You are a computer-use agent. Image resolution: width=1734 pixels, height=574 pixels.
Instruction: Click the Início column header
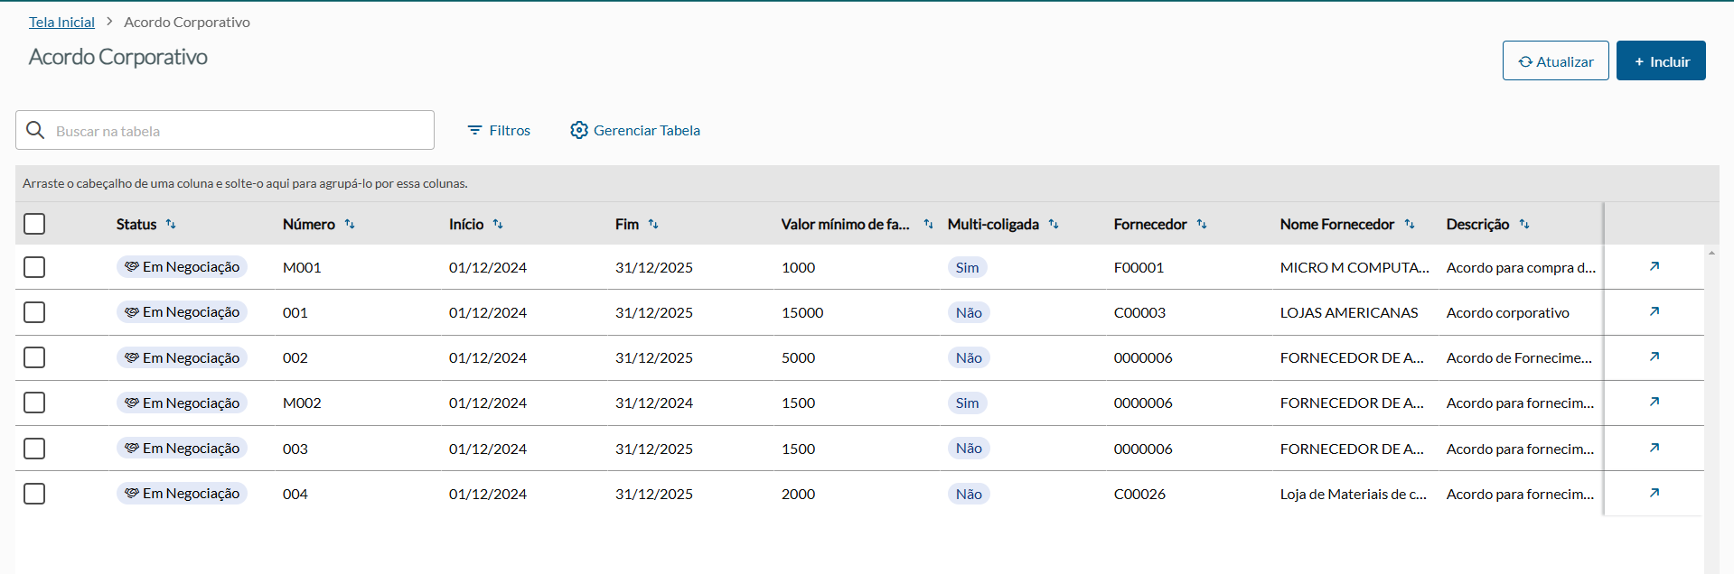pos(466,224)
